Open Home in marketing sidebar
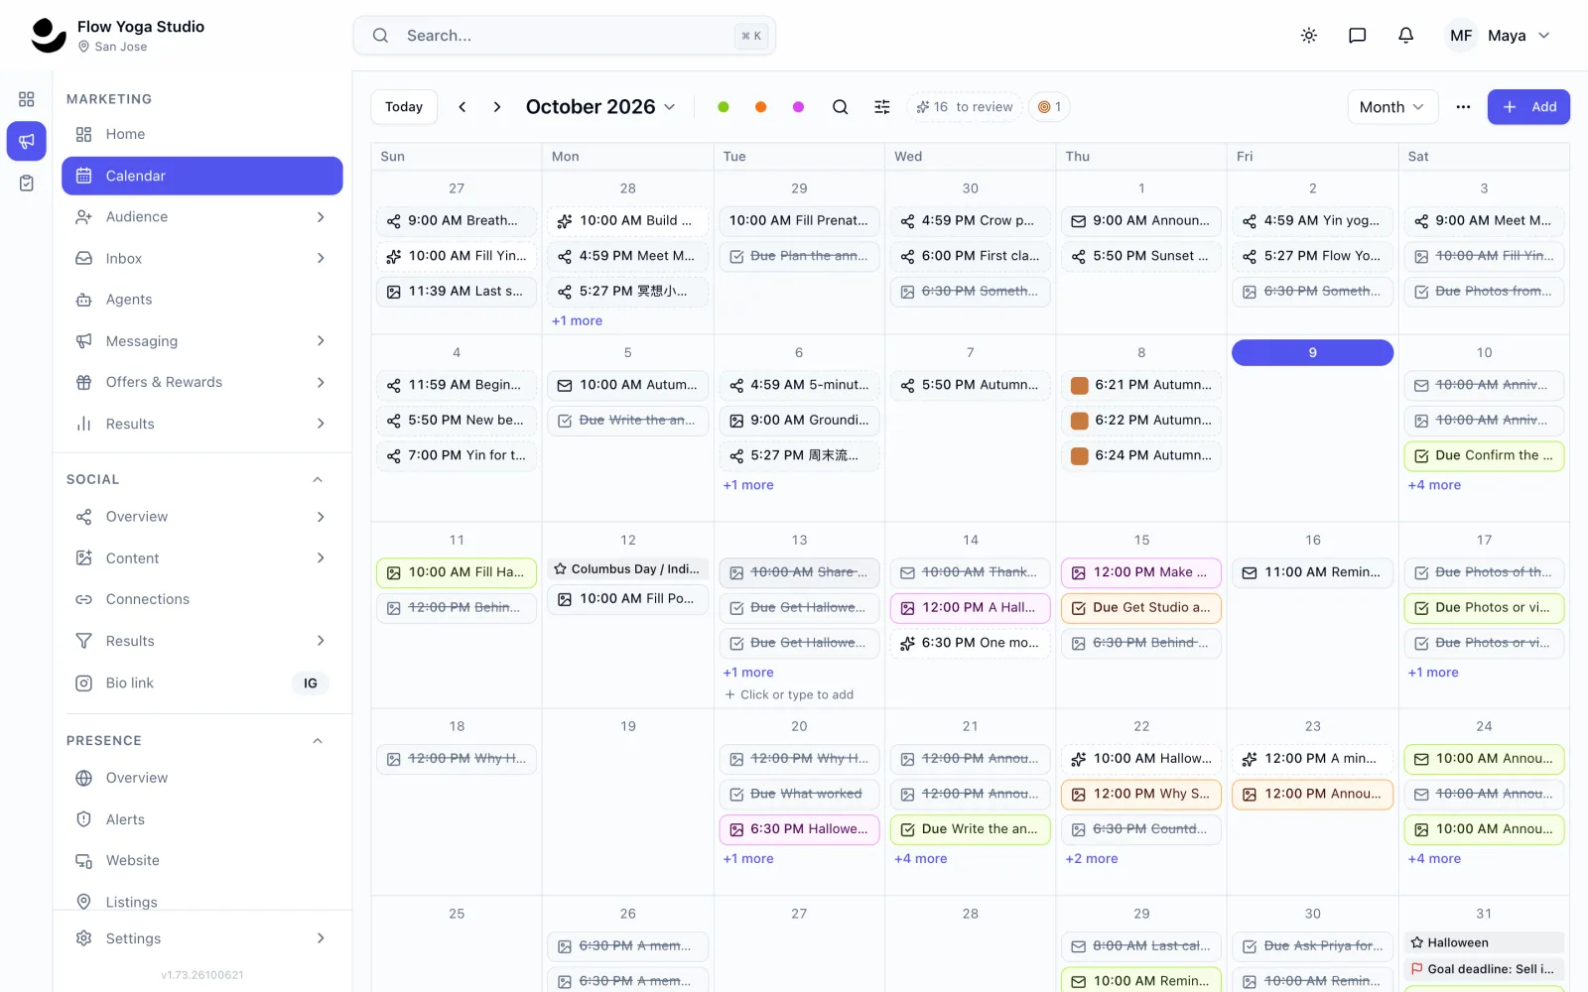This screenshot has width=1588, height=992. [x=202, y=135]
